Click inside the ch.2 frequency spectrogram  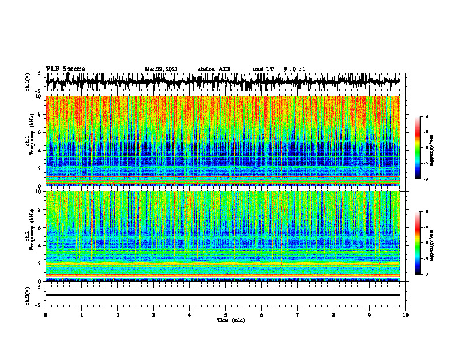222,236
